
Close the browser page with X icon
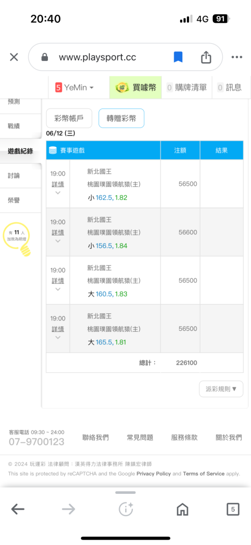pyautogui.click(x=14, y=57)
